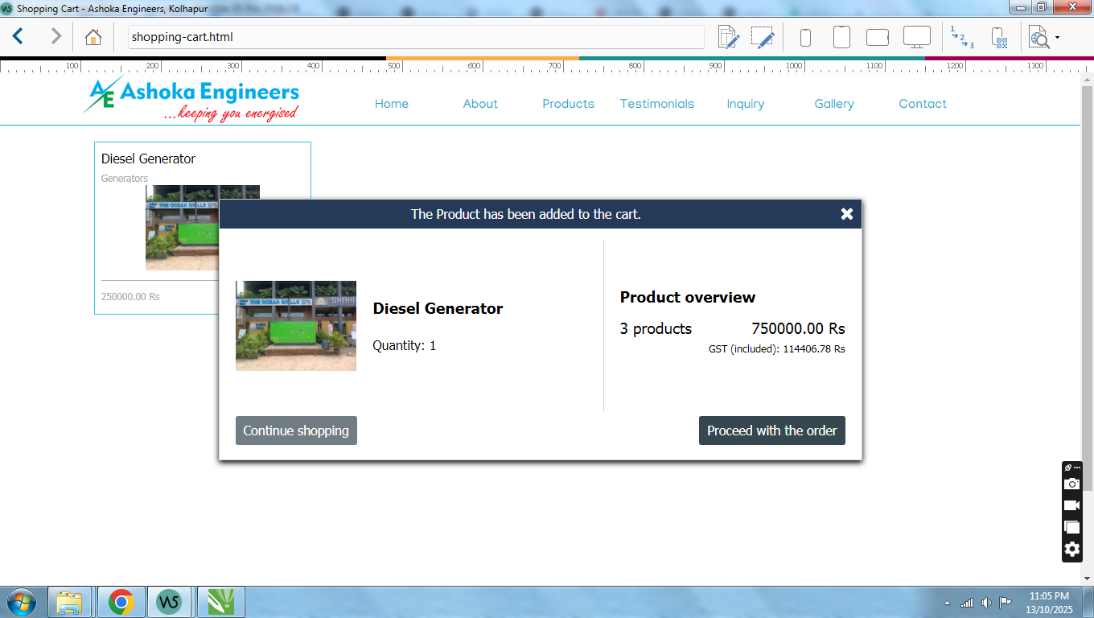
Task: Click the Diesel Generator thumbnail in the popup
Action: [295, 326]
